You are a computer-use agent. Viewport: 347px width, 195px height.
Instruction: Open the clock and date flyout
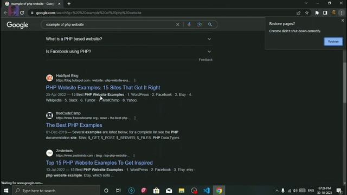click(x=324, y=191)
